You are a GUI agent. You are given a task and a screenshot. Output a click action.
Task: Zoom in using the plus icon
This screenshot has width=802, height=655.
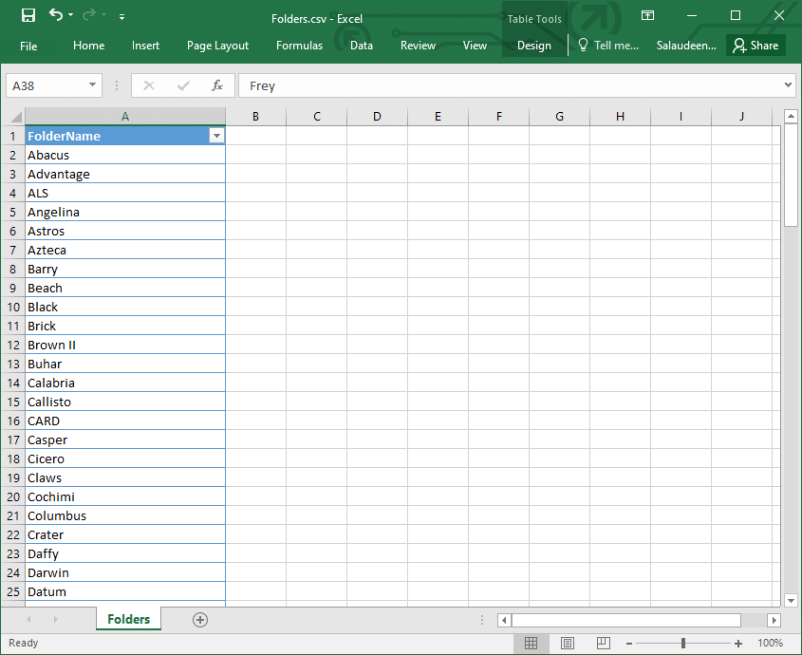coord(738,643)
